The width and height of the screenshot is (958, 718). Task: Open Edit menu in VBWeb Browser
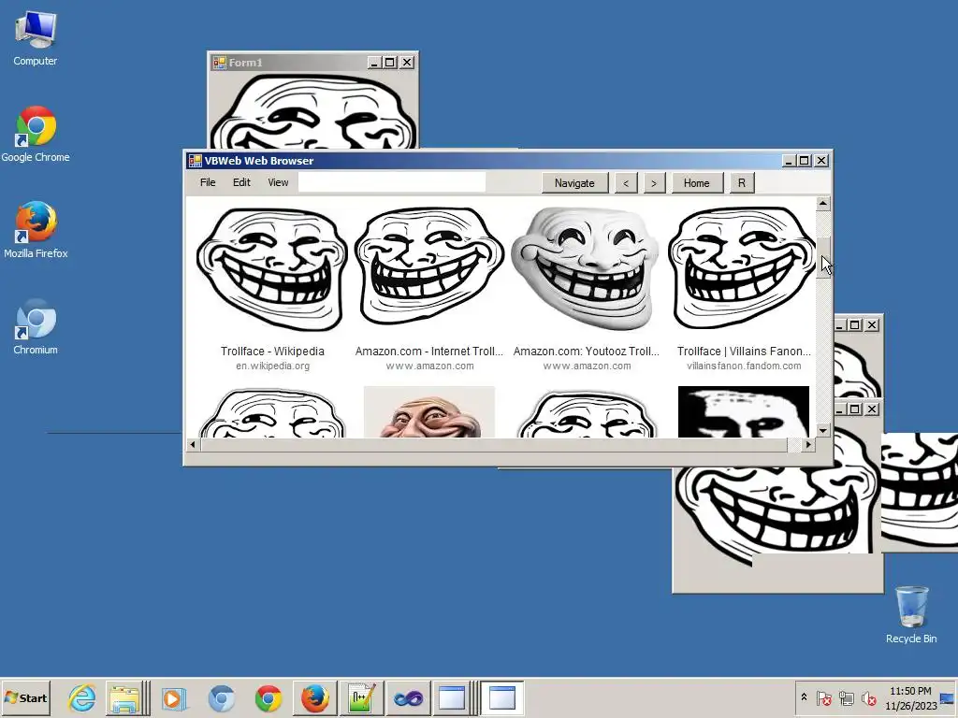pos(241,182)
